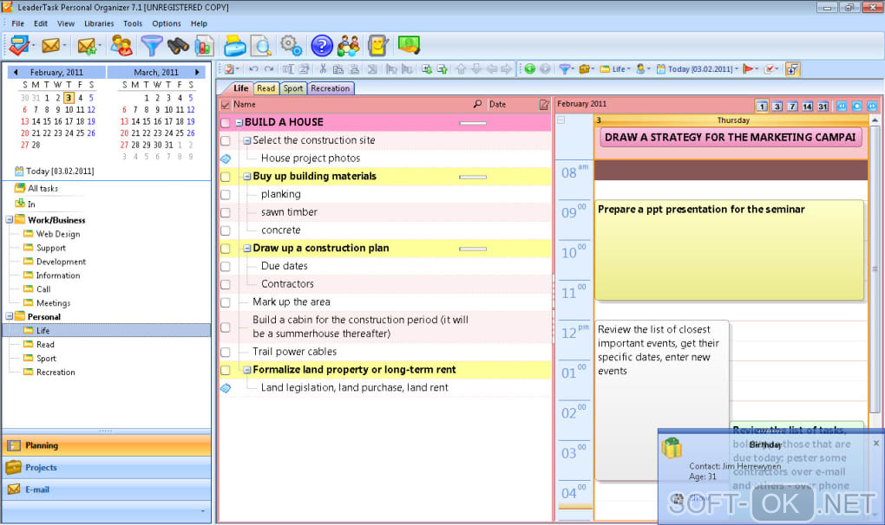The height and width of the screenshot is (525, 885).
Task: Click the undo arrow in task toolbar
Action: [x=253, y=68]
